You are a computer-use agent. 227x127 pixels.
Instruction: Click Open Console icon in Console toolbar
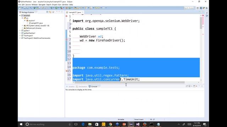point(194,86)
